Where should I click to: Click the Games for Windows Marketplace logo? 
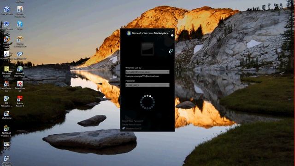[129, 33]
